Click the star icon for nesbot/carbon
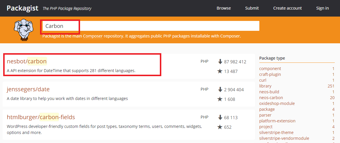 point(220,71)
